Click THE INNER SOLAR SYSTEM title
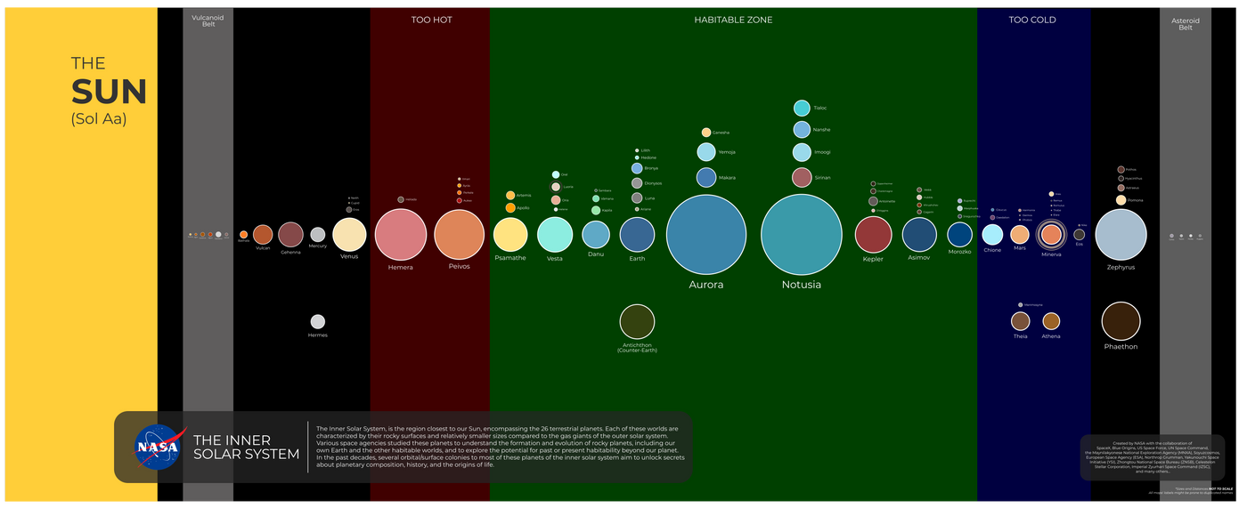 [246, 448]
